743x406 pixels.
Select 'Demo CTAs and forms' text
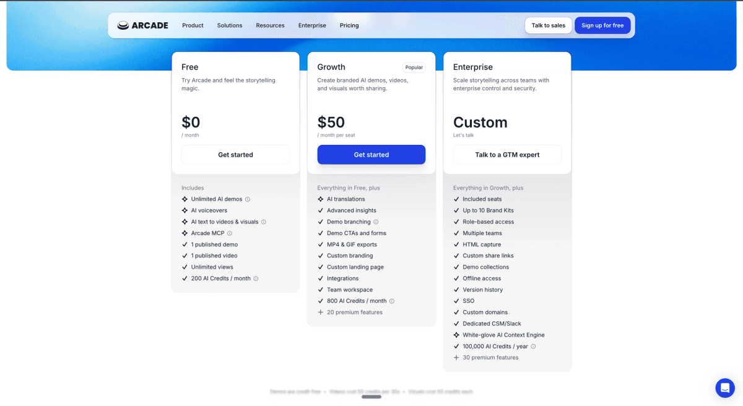click(x=357, y=233)
